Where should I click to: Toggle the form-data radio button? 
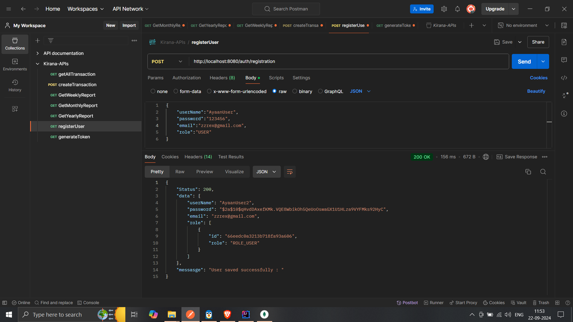pos(176,91)
